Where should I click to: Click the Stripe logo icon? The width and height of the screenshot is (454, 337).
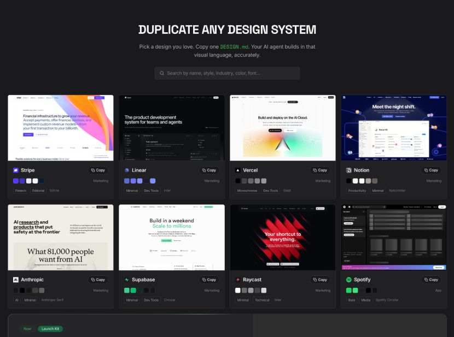pyautogui.click(x=16, y=170)
